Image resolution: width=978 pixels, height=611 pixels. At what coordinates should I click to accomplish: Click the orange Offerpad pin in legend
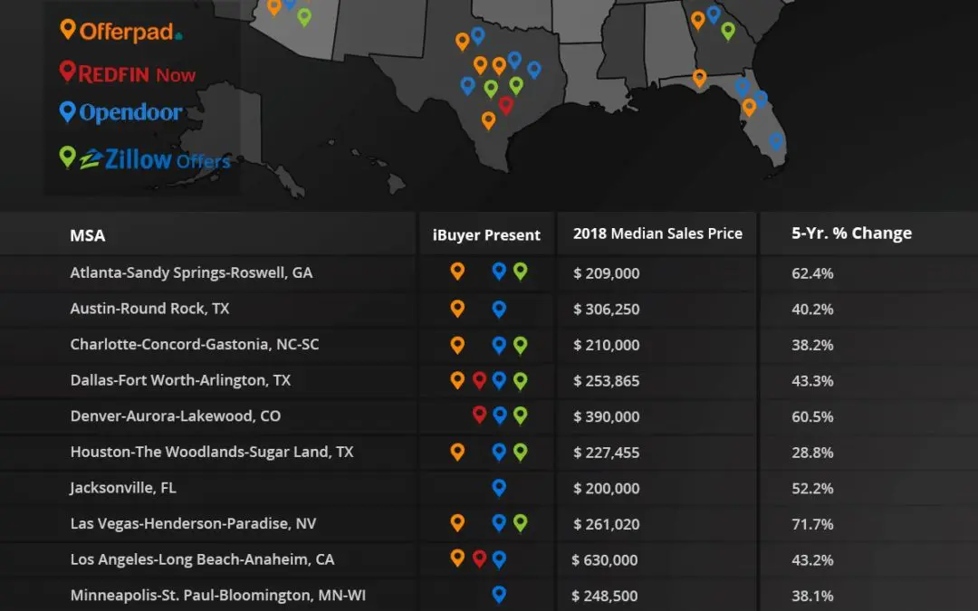tap(67, 29)
